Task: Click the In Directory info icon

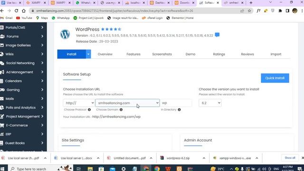Action: [179, 110]
